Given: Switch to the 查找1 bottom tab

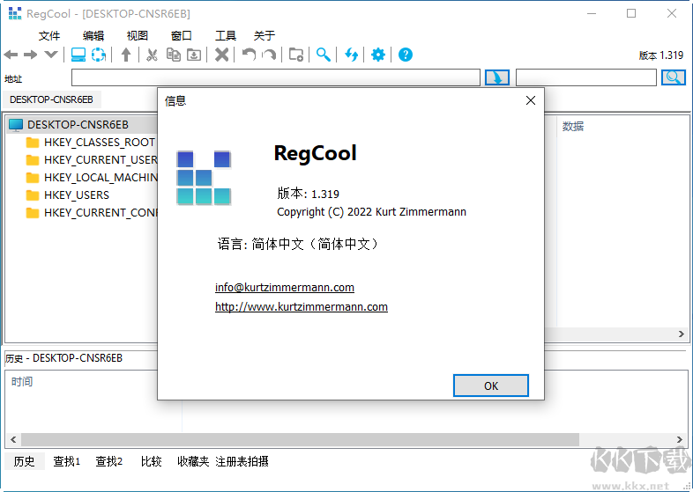Looking at the screenshot, I should (x=67, y=461).
